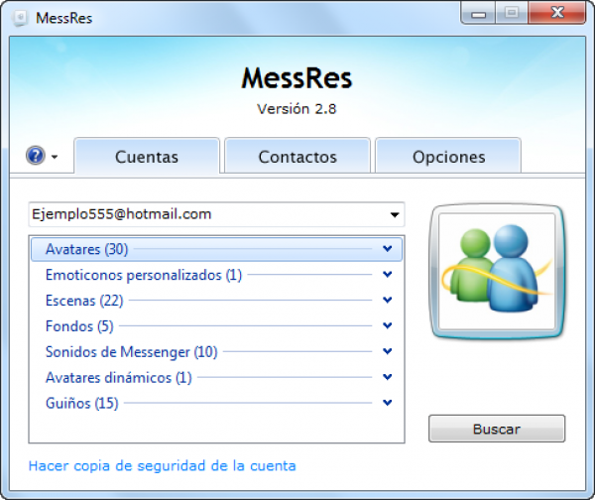
Task: Expand Emoticonos personalizados (1) chevron
Action: (x=388, y=275)
